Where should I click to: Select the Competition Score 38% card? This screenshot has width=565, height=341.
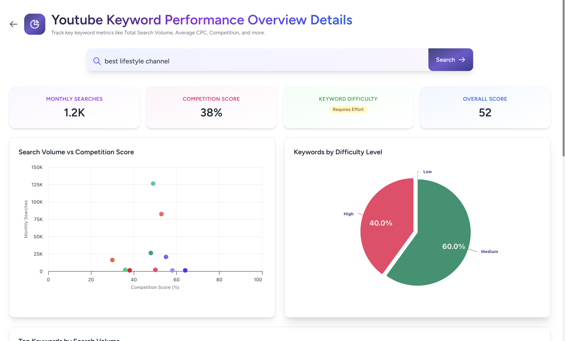pos(211,107)
